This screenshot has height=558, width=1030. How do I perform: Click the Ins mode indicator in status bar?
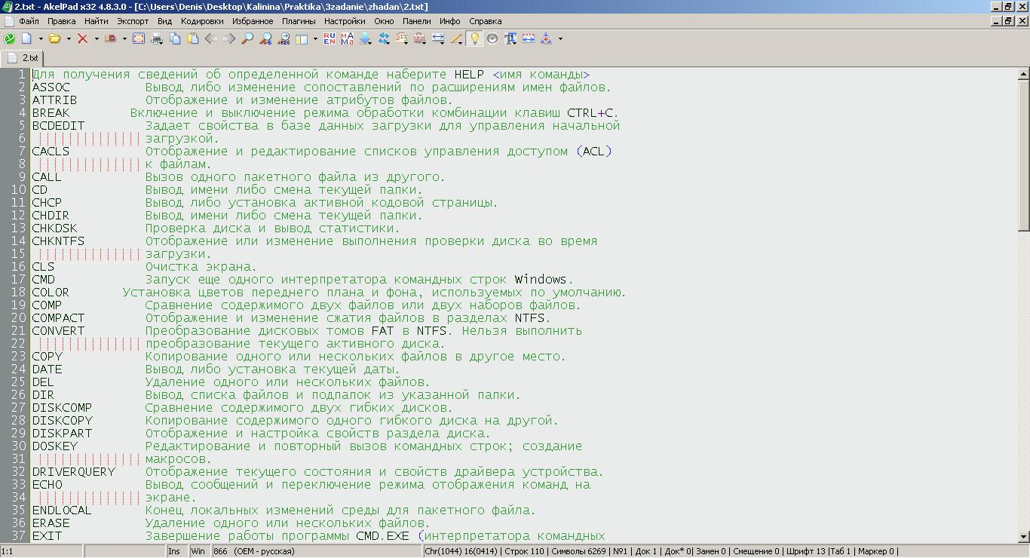pos(175,551)
